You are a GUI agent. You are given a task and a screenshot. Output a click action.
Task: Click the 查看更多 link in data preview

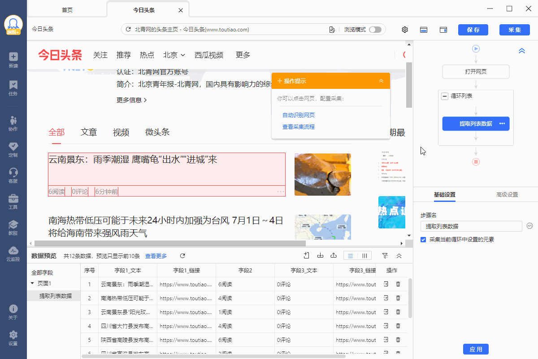pos(156,256)
